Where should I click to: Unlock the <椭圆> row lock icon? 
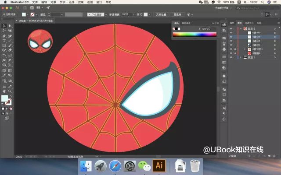point(235,53)
